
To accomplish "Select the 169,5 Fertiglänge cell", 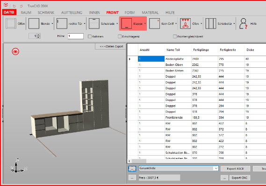I will [x=205, y=117].
